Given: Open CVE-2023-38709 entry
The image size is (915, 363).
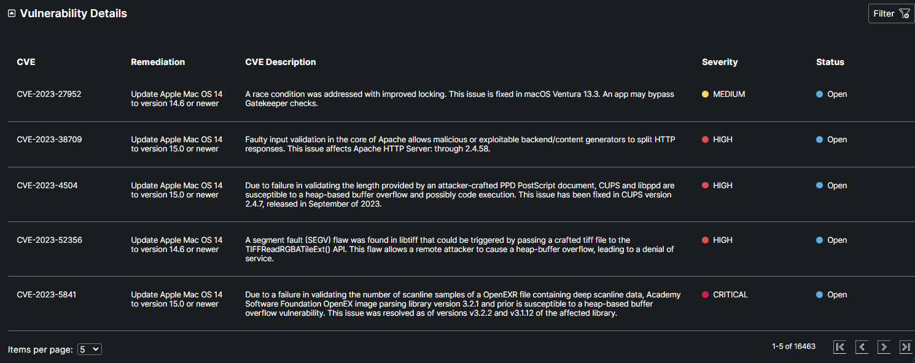Looking at the screenshot, I should pyautogui.click(x=49, y=140).
